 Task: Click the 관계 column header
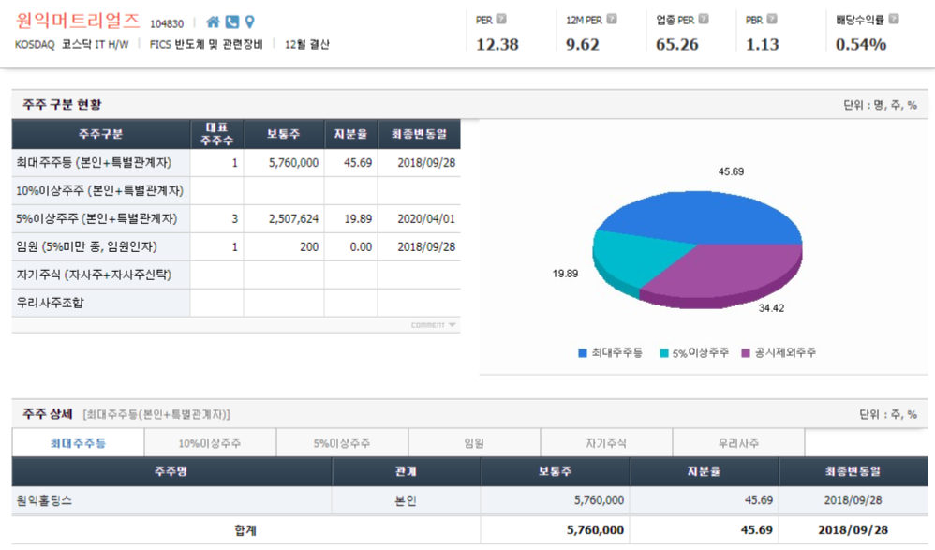(406, 471)
